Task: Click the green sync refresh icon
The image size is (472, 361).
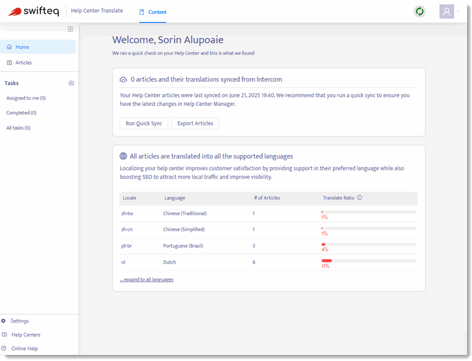Action: (x=420, y=12)
